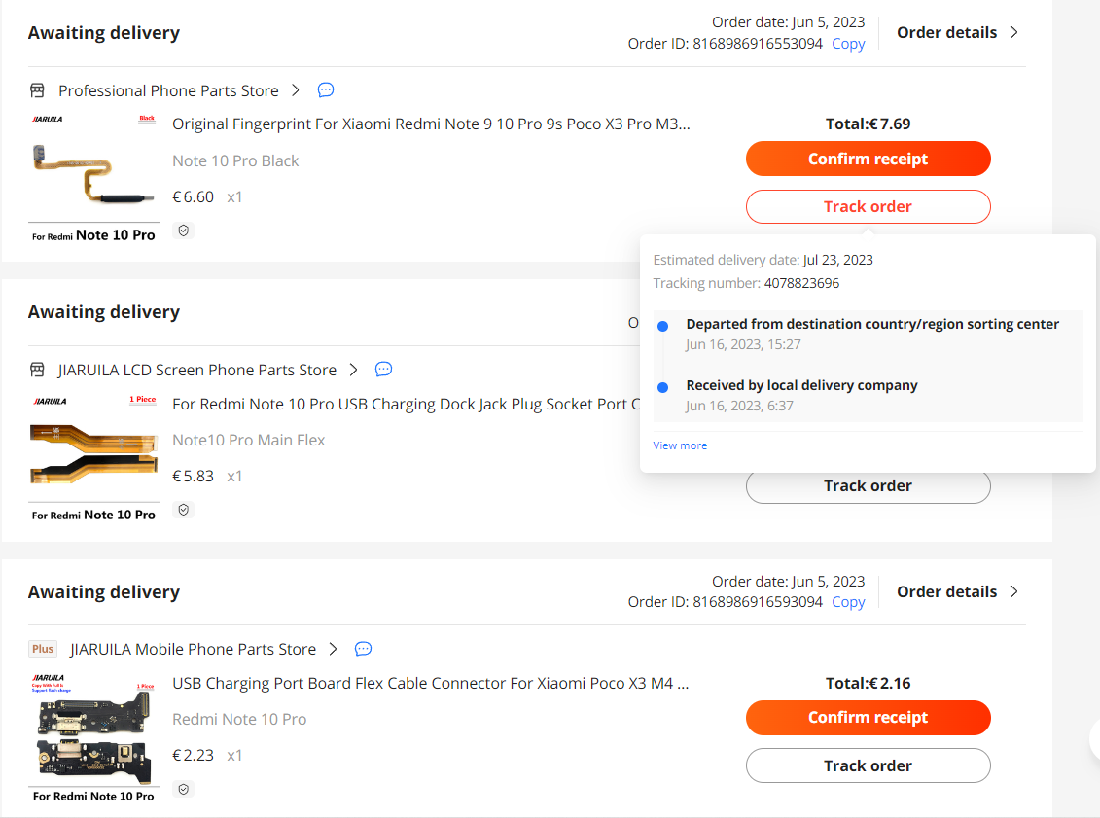Screen dimensions: 1100x818
Task: Open chat with JIARUILA Mobile Phone Parts Store
Action: (x=363, y=649)
